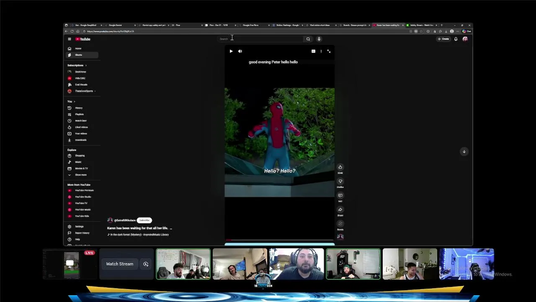Mute the Short's volume
Image resolution: width=536 pixels, height=302 pixels.
coord(240,51)
